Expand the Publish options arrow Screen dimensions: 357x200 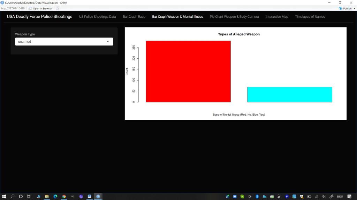tap(354, 8)
